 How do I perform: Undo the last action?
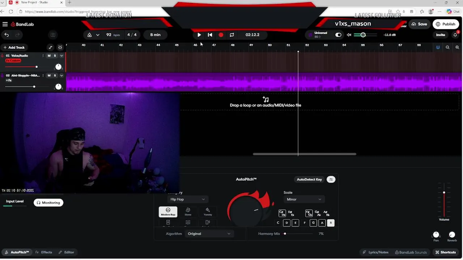point(7,35)
